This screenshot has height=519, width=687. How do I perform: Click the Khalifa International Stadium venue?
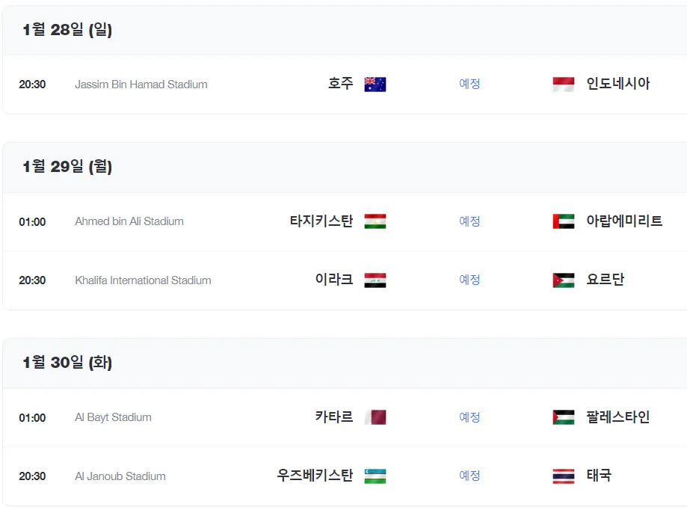click(x=143, y=280)
